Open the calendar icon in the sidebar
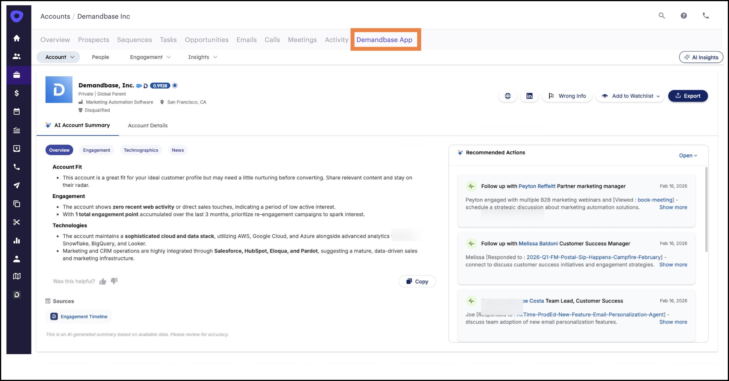The height and width of the screenshot is (381, 729). (17, 112)
